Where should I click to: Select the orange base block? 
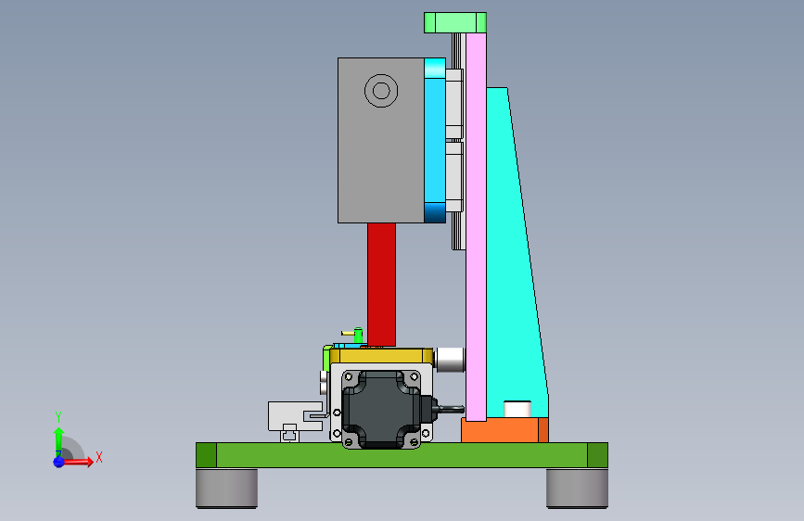pyautogui.click(x=504, y=430)
